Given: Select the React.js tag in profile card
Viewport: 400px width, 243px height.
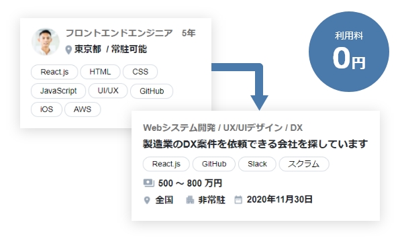Looking at the screenshot, I should (x=54, y=72).
